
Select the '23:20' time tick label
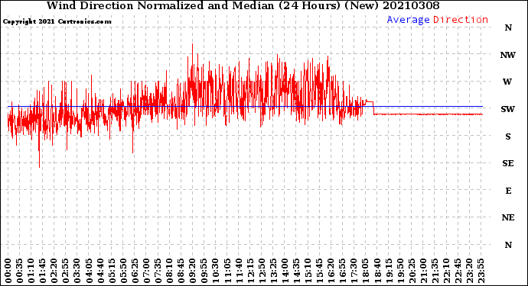click(x=469, y=271)
